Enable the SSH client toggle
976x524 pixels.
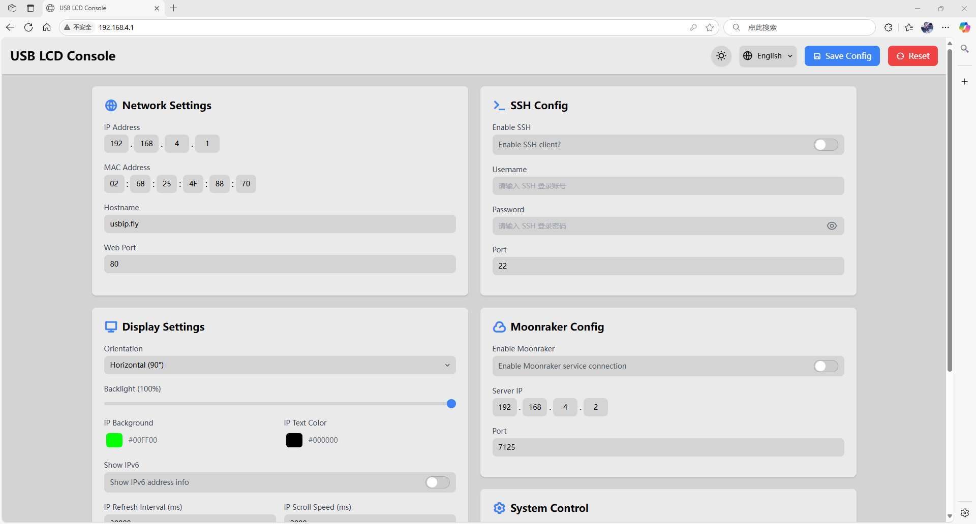826,145
